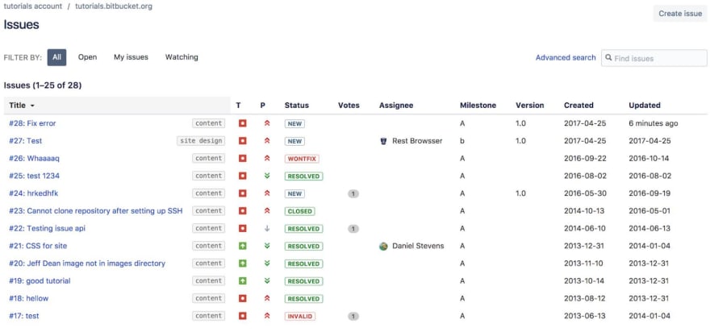The image size is (710, 332).
Task: Open issue #25: test 1234
Action: point(34,176)
